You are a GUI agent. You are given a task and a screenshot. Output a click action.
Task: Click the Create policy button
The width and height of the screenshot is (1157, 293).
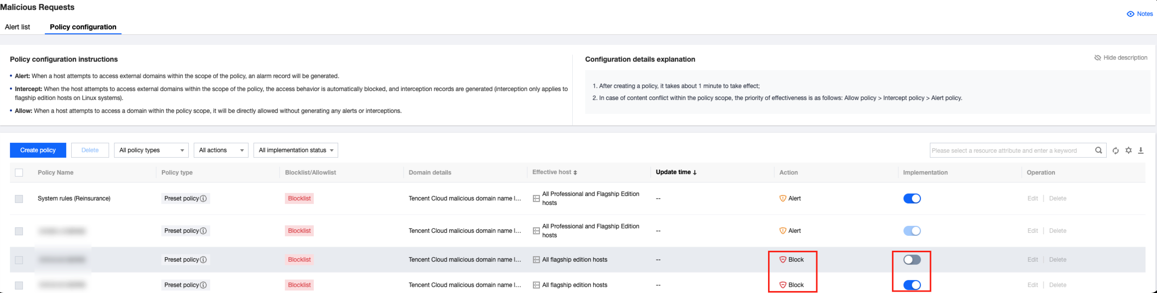click(38, 150)
